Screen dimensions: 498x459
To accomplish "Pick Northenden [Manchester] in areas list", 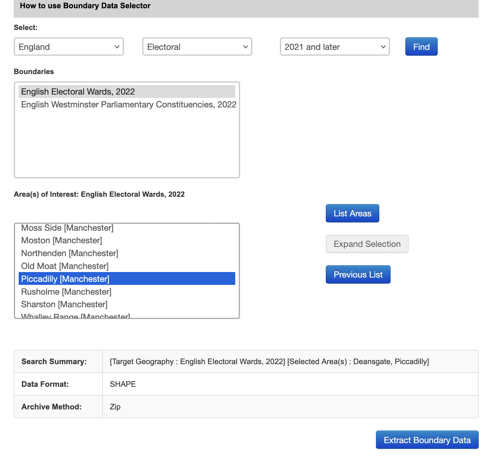I will [x=69, y=253].
